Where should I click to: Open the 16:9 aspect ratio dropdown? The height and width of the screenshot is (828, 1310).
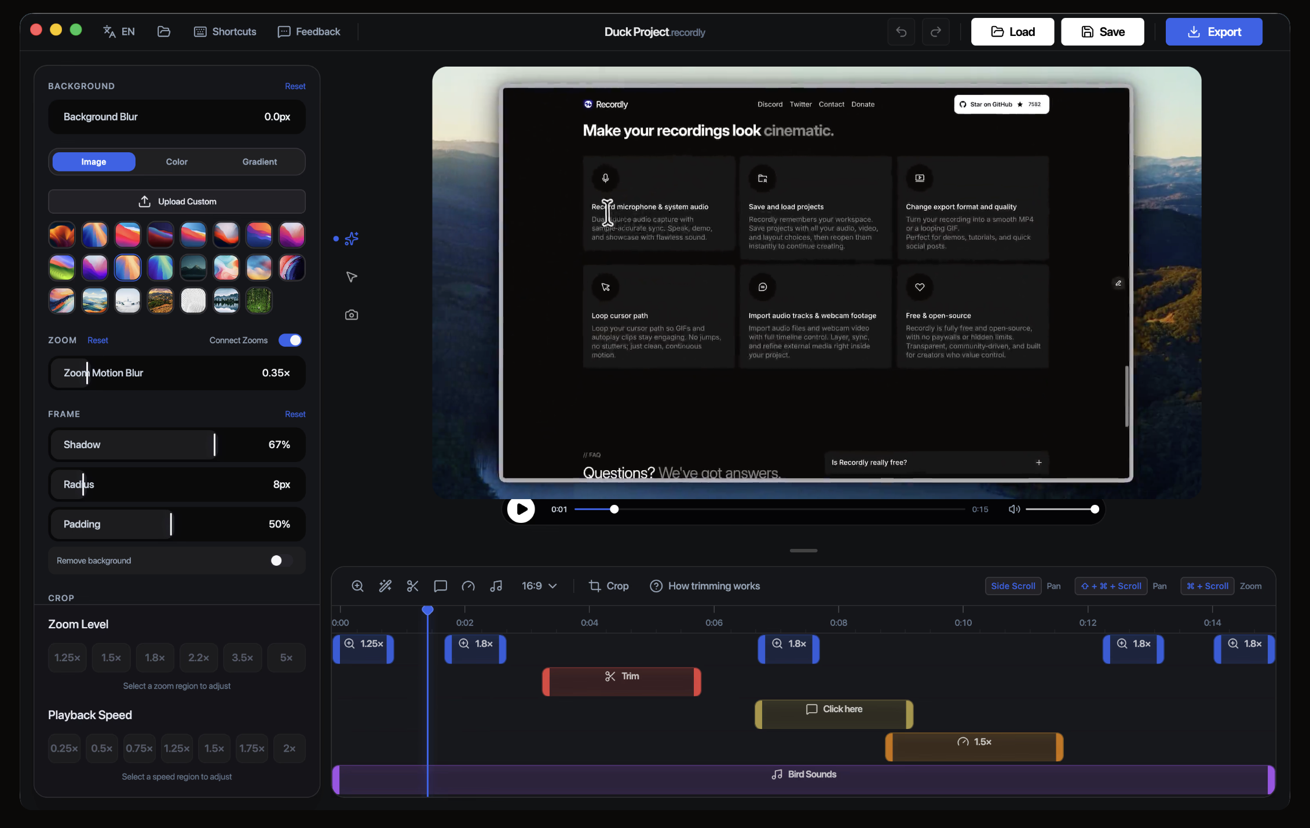click(x=539, y=586)
